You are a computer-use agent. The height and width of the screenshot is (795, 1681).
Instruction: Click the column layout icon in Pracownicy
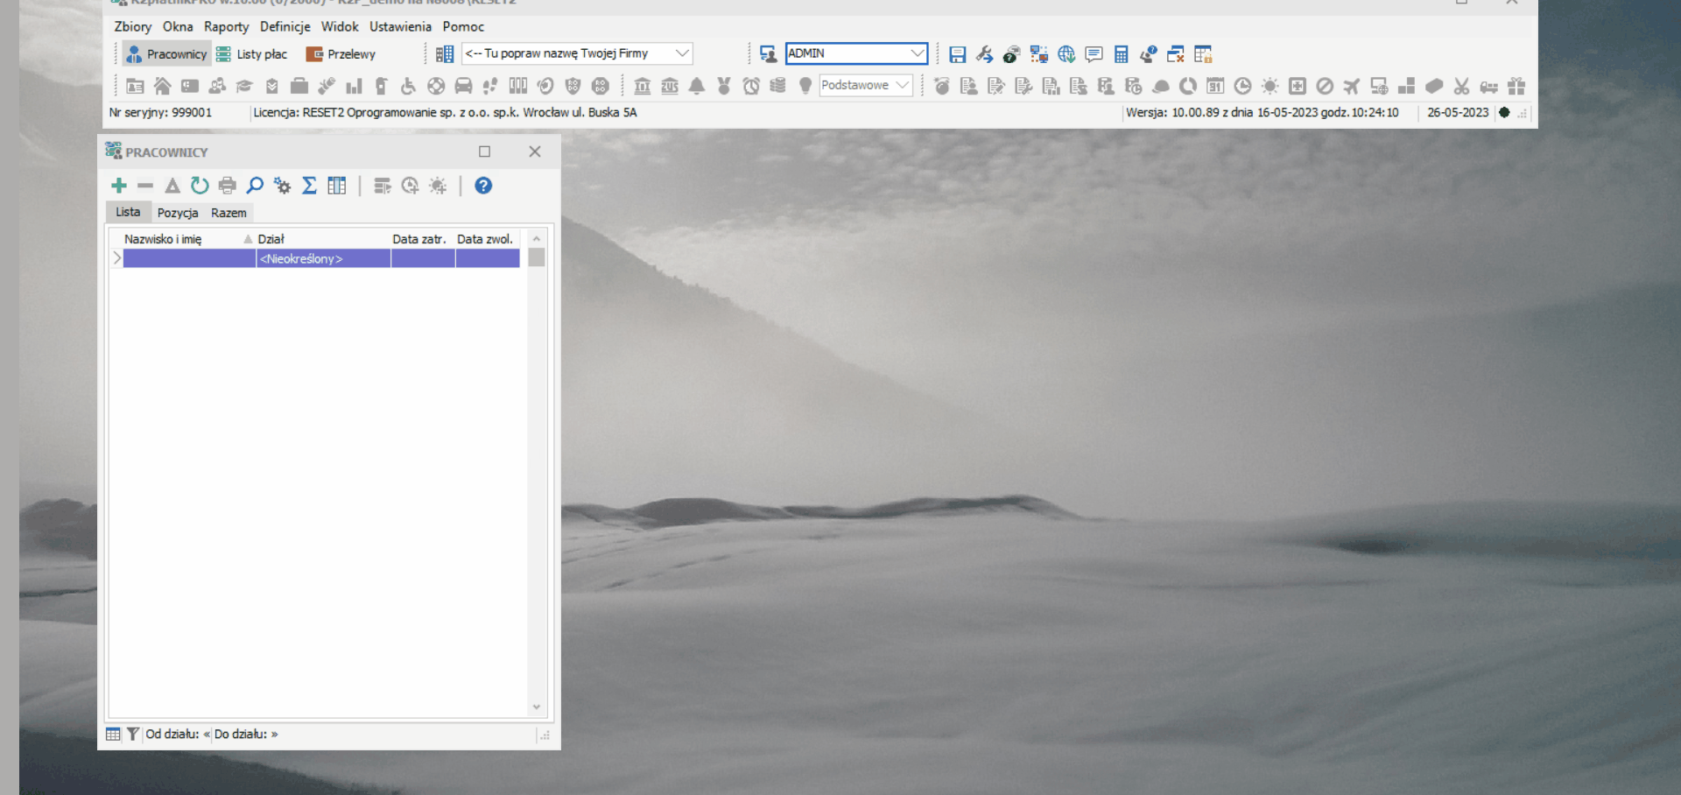[x=337, y=186]
